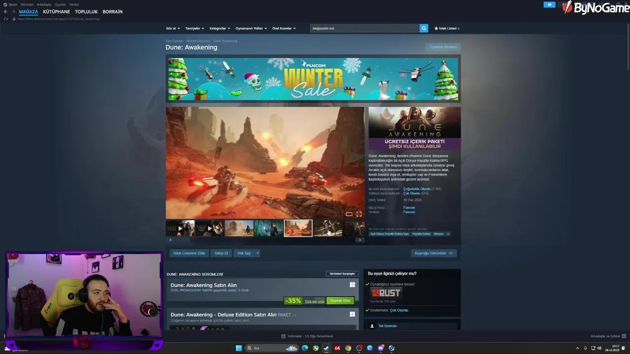Screen dimensions: 630x354
Task: Click Yok Say button
Action: 244,253
